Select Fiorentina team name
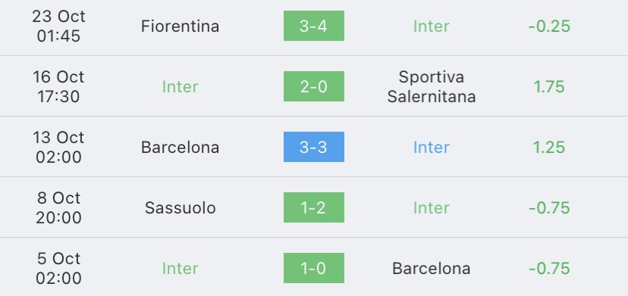 pyautogui.click(x=180, y=26)
